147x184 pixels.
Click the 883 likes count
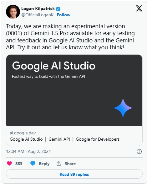pyautogui.click(x=19, y=164)
